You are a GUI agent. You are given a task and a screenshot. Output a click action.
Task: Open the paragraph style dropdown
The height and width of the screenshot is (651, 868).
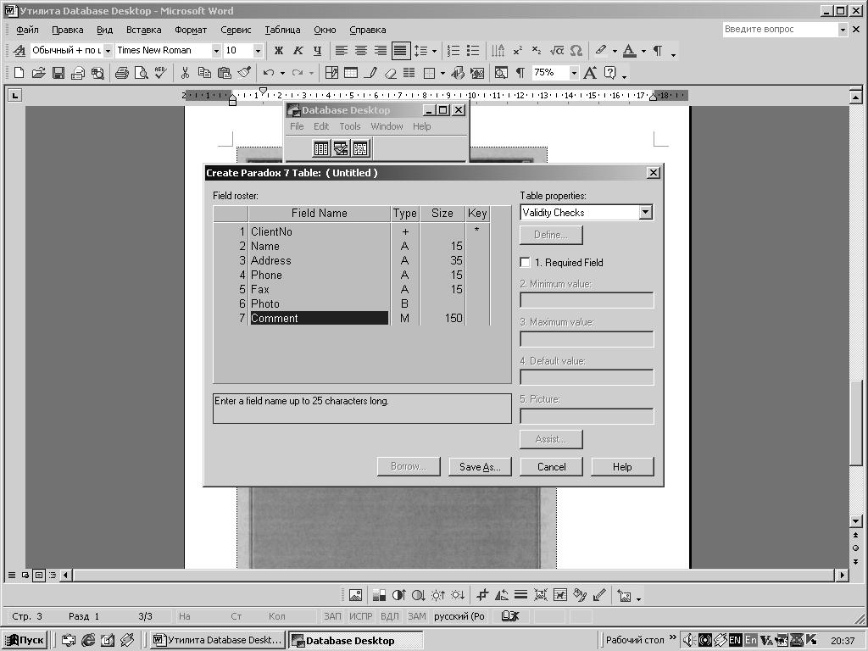click(108, 50)
